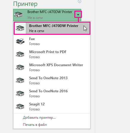Click the Snagit 12 printer icon
This screenshot has height=133, width=130.
[x=20, y=107]
